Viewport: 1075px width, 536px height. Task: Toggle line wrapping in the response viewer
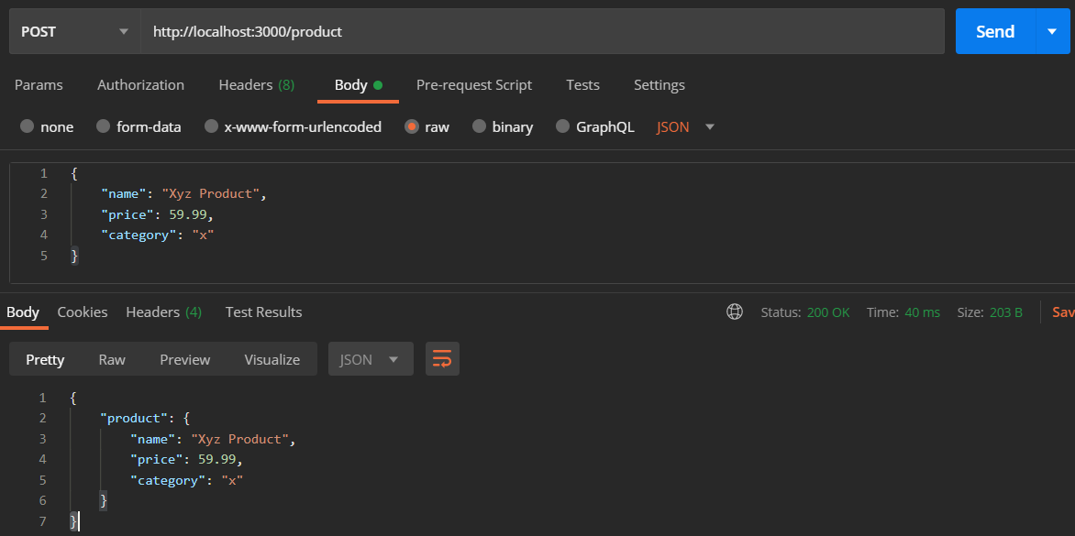442,358
